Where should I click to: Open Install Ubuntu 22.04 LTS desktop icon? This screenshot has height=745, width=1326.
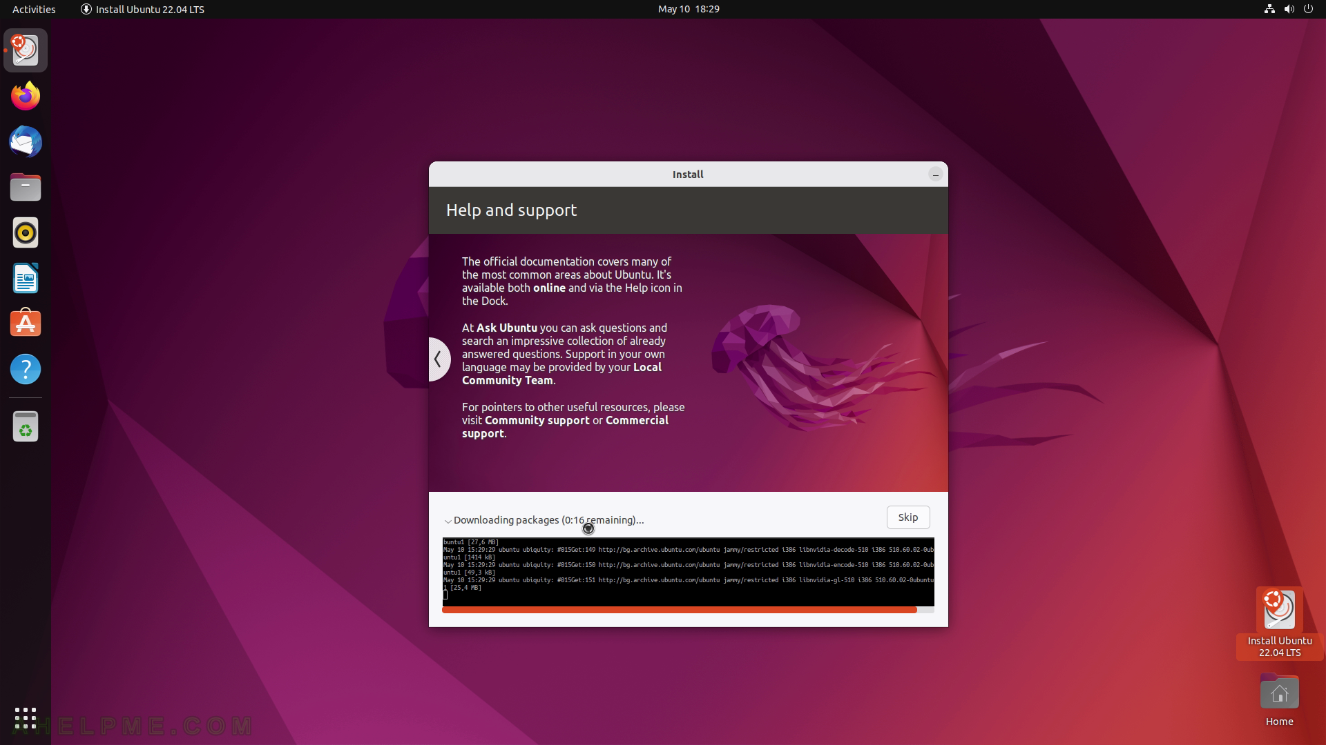coord(1280,623)
